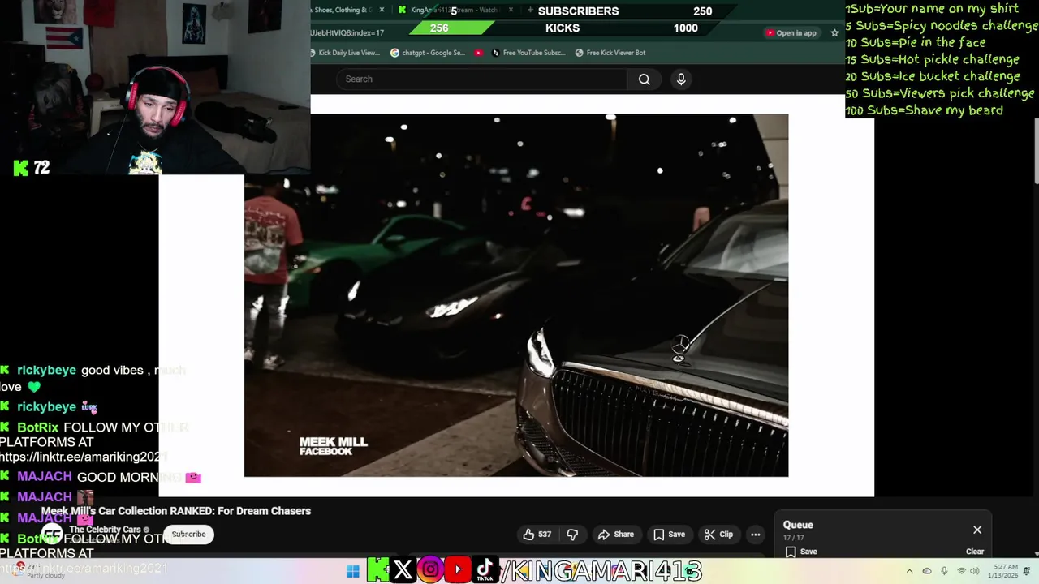Open Free YouTube Subsc bookmark
Screen dimensions: 1039x584
tap(527, 53)
